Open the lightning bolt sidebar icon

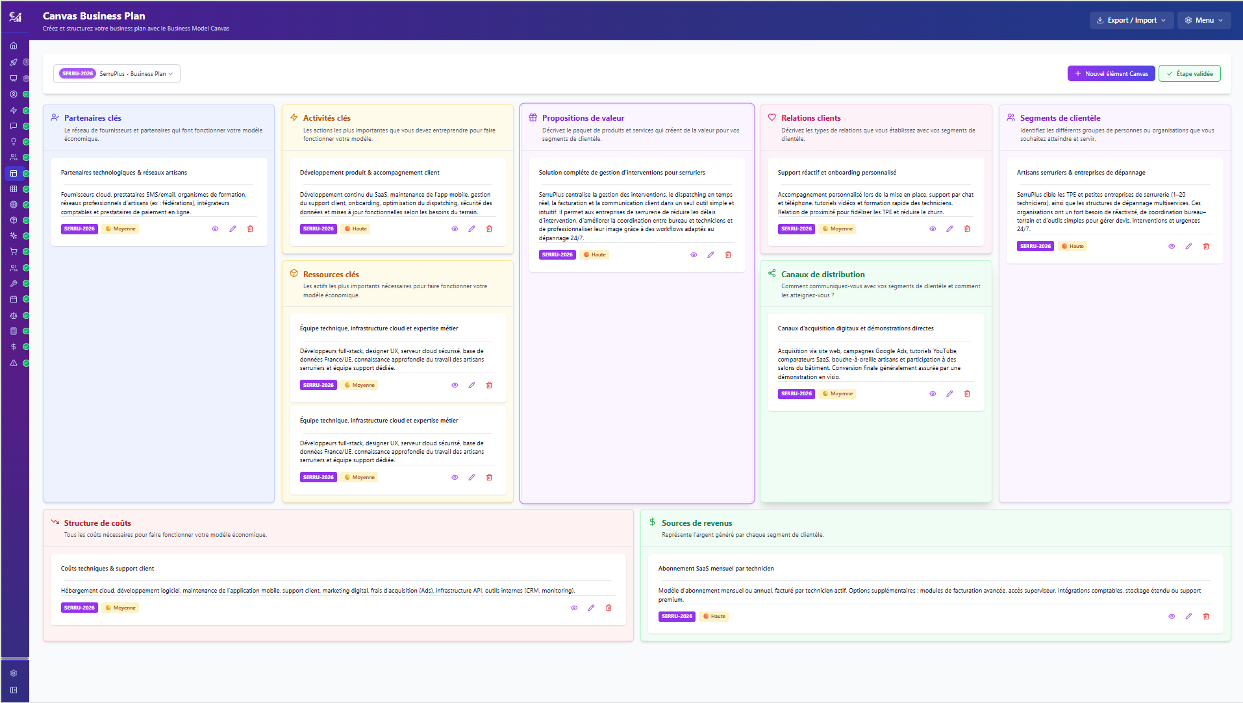[x=14, y=110]
